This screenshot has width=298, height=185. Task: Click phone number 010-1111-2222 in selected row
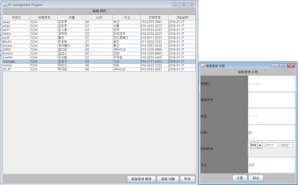[x=154, y=61]
